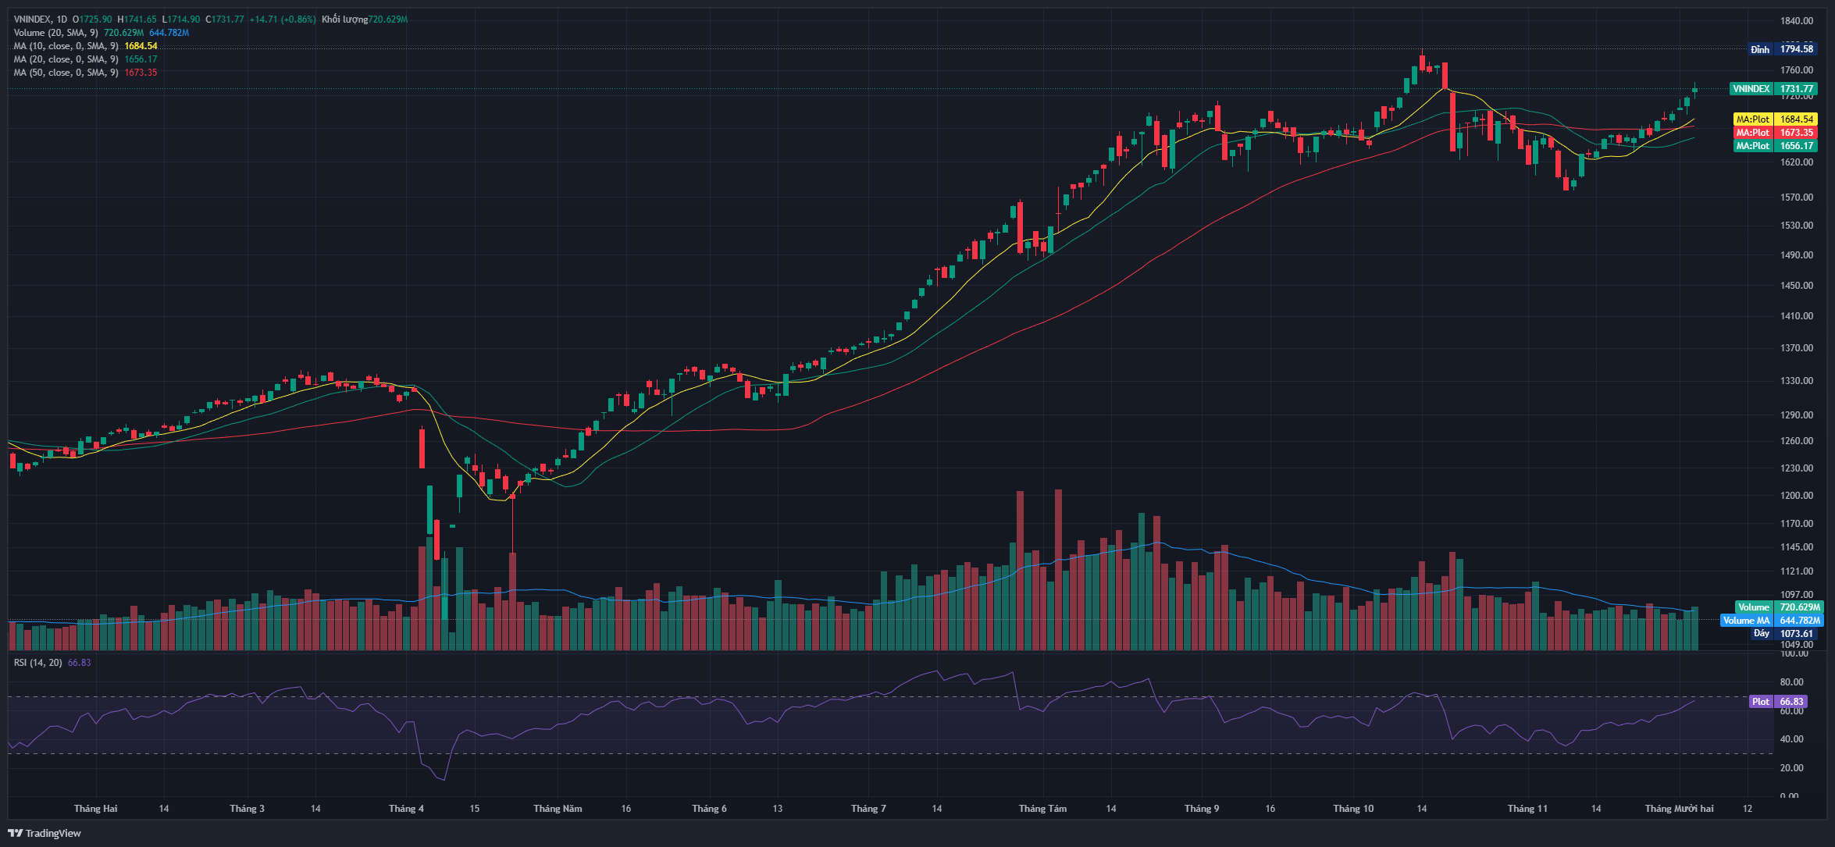1835x847 pixels.
Task: Click the Volume MA 644.782M axis label
Action: [x=1770, y=621]
